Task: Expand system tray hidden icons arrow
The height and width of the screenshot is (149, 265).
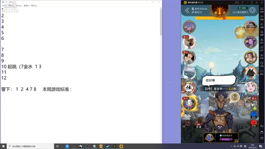Action: (231, 146)
